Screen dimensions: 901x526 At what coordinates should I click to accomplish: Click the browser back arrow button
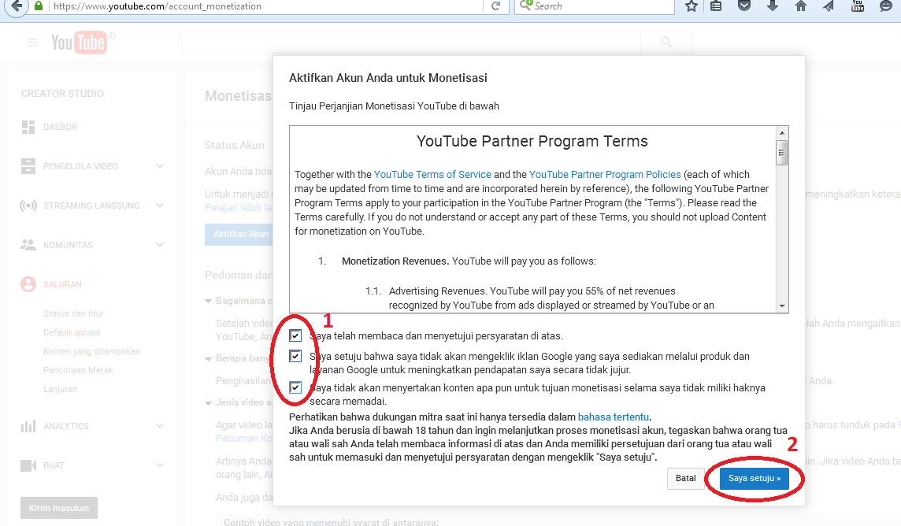click(17, 6)
